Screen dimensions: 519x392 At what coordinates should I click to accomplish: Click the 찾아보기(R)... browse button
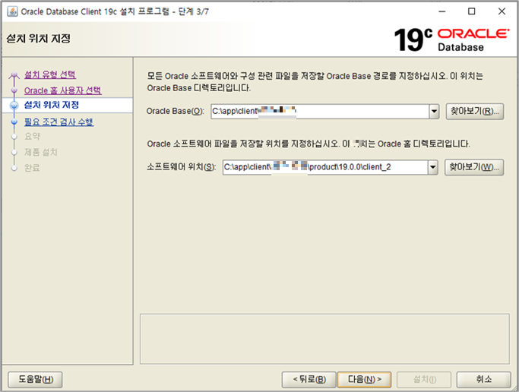[475, 112]
